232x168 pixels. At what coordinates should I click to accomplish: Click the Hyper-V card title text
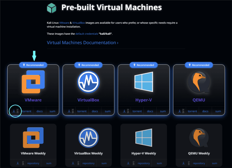pos(144,100)
